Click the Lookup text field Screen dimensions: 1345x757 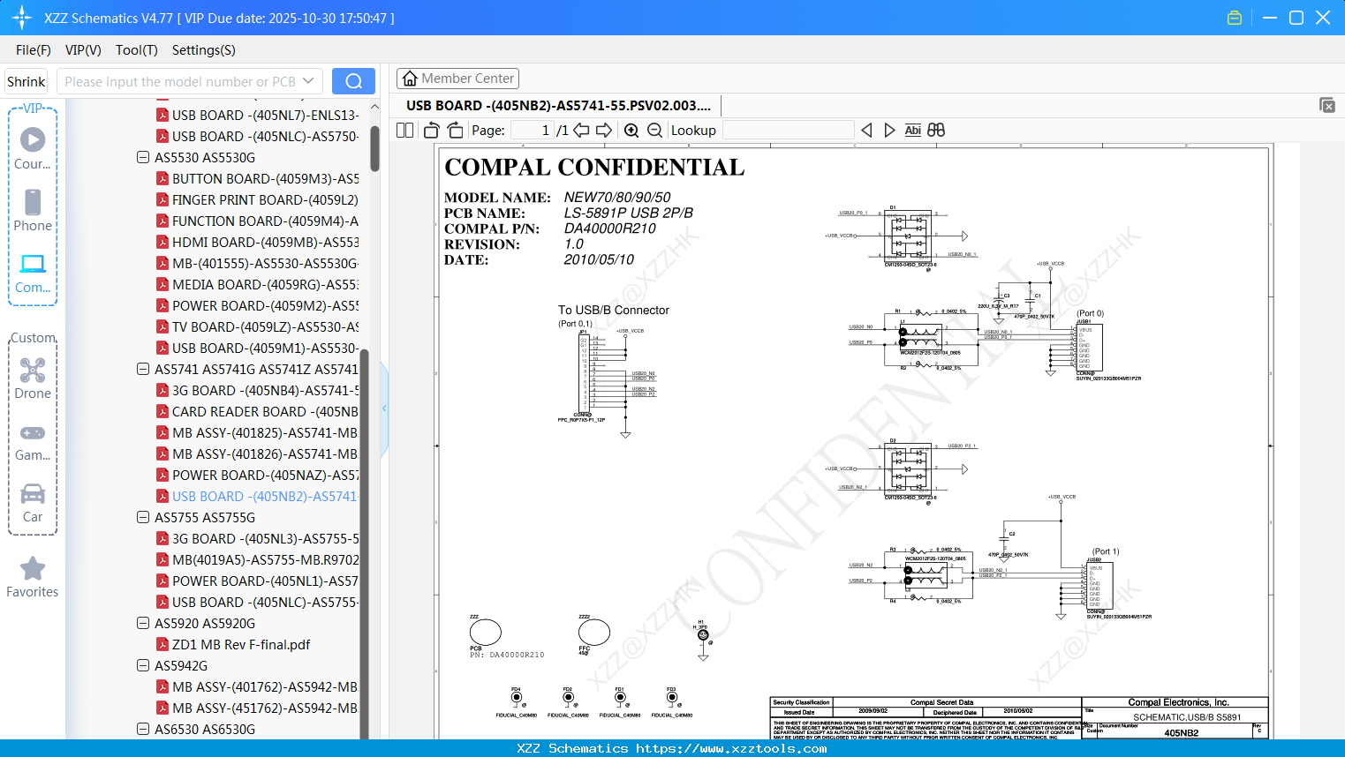[788, 130]
